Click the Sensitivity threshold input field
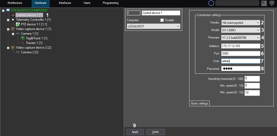The height and width of the screenshot is (136, 277). pyautogui.click(x=252, y=79)
